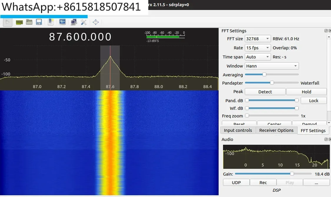Toggle full screen with the arrows icon

pos(96,22)
